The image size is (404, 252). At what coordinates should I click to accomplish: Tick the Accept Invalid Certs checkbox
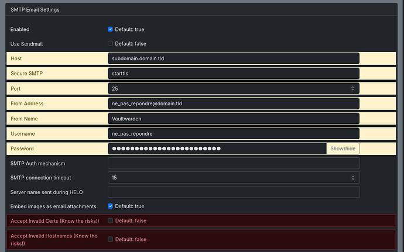[x=111, y=220]
